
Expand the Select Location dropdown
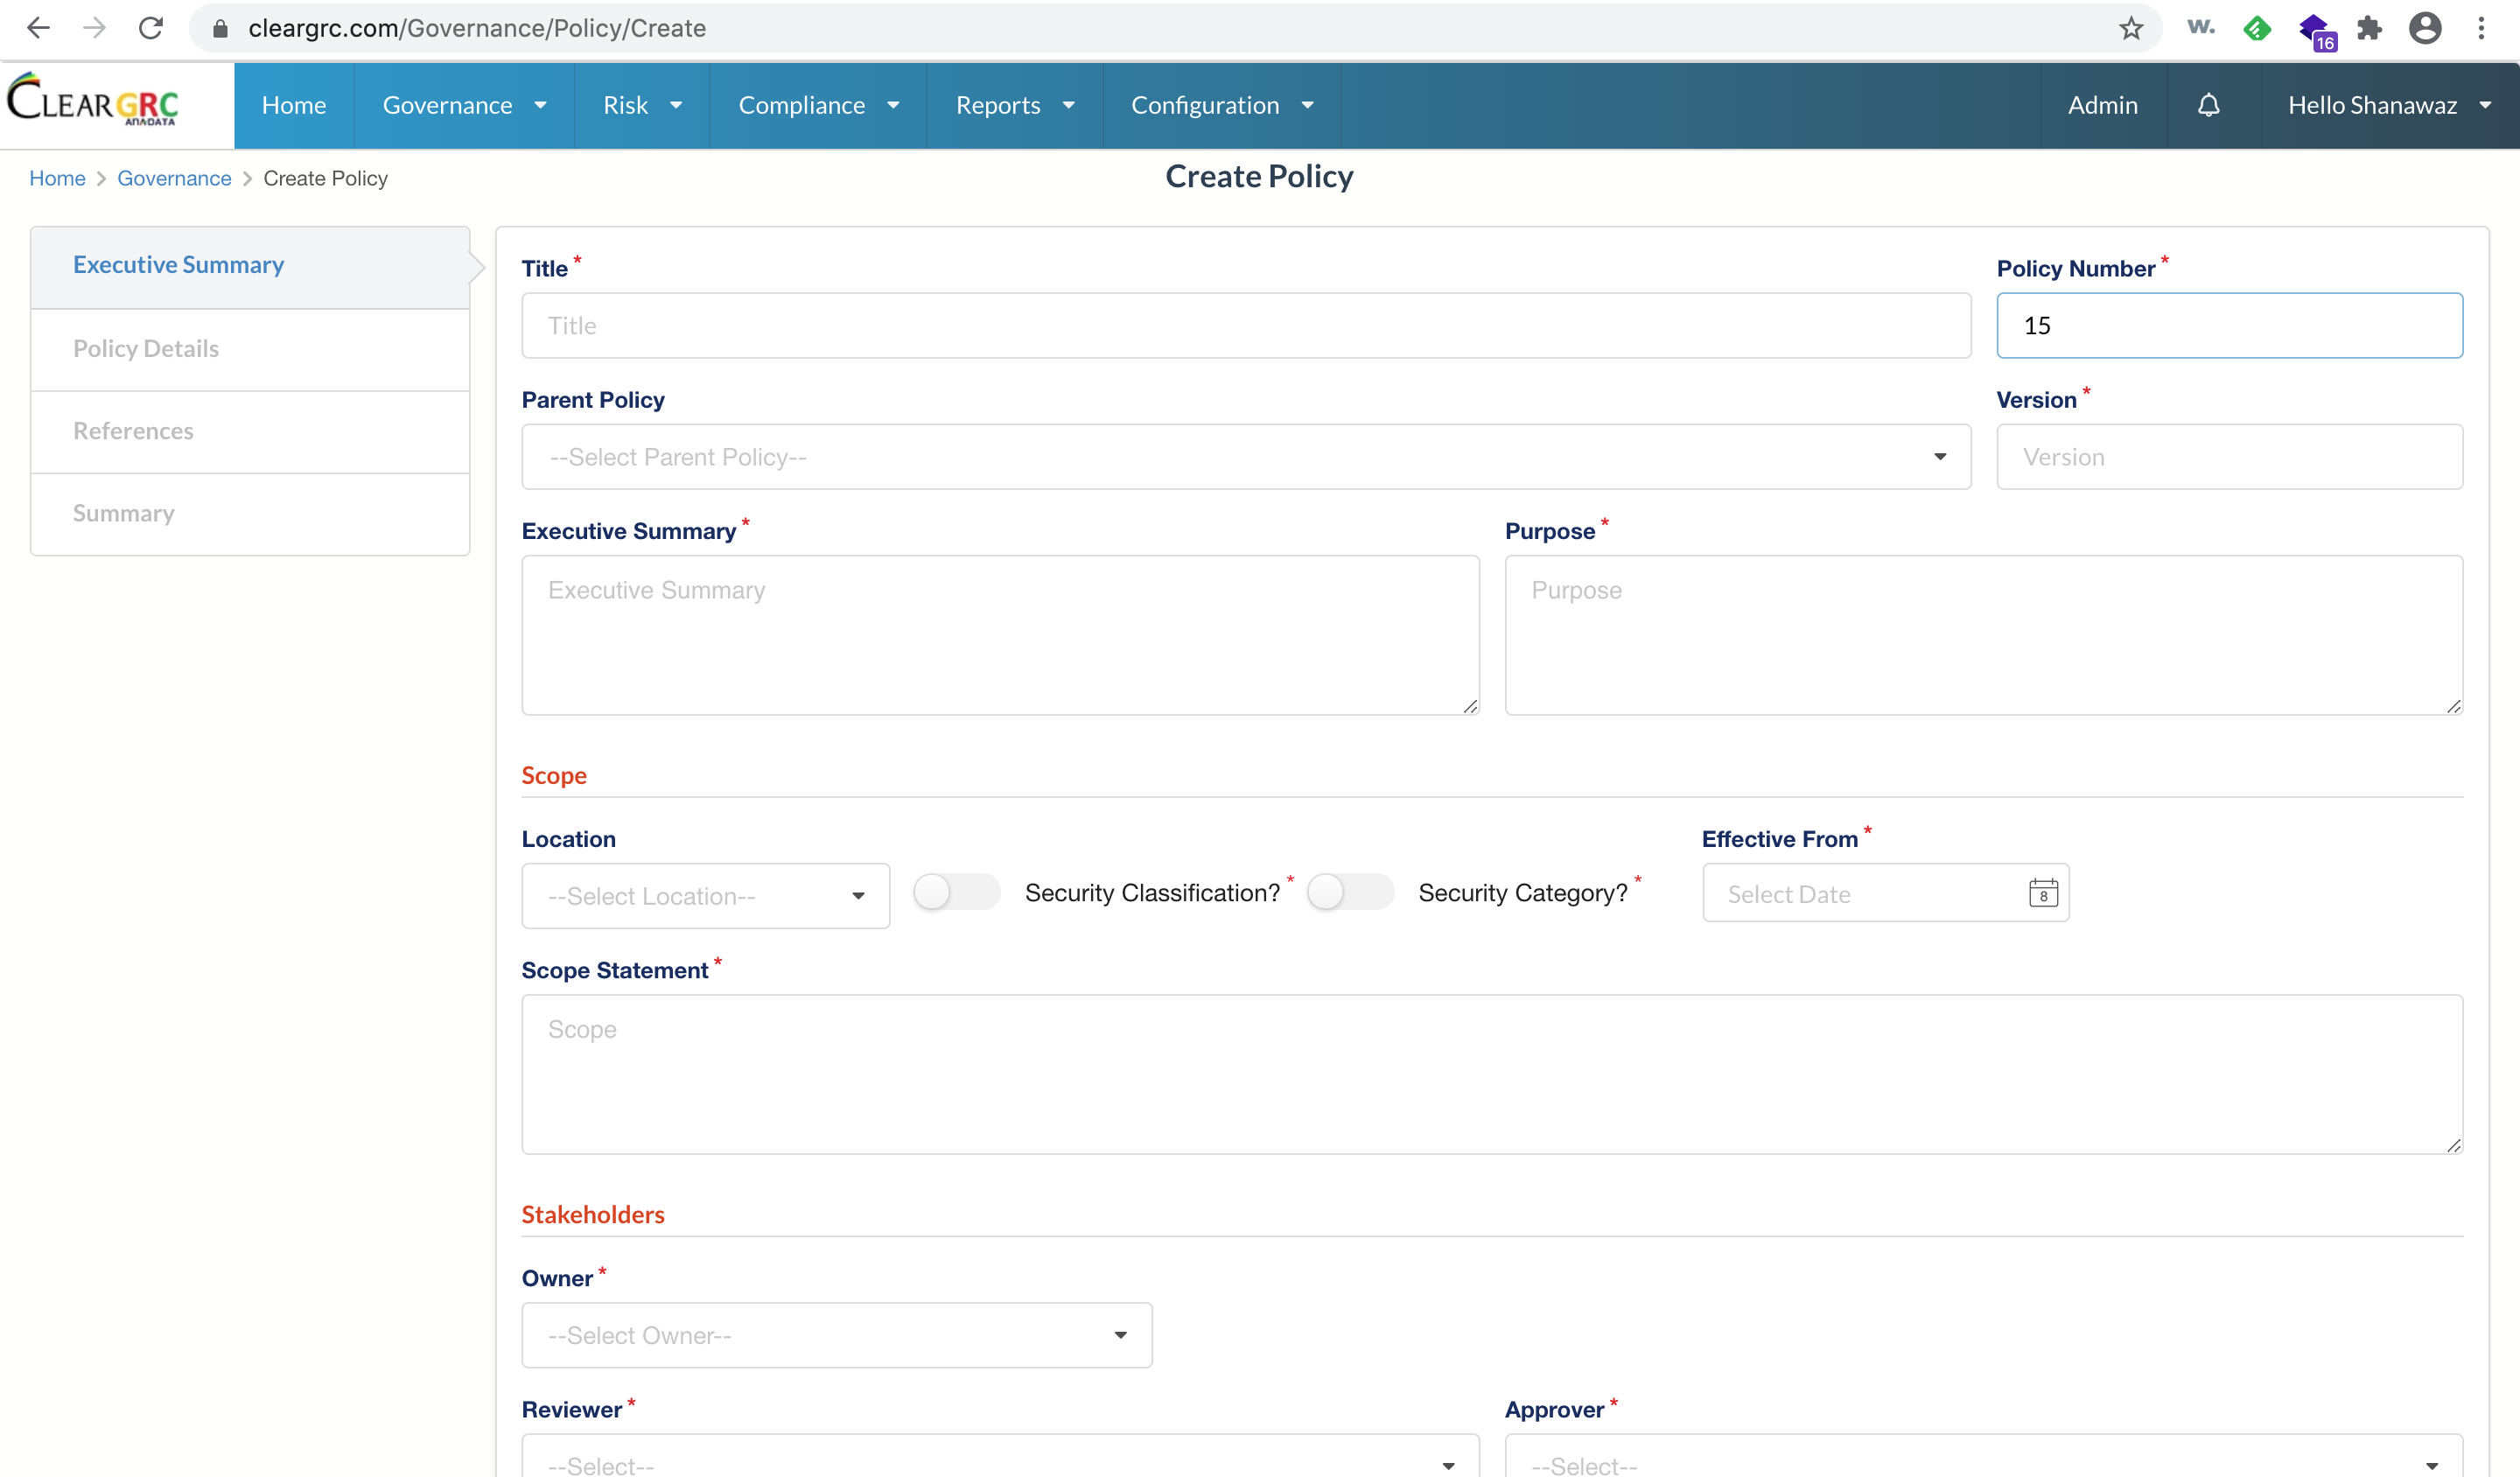point(705,896)
